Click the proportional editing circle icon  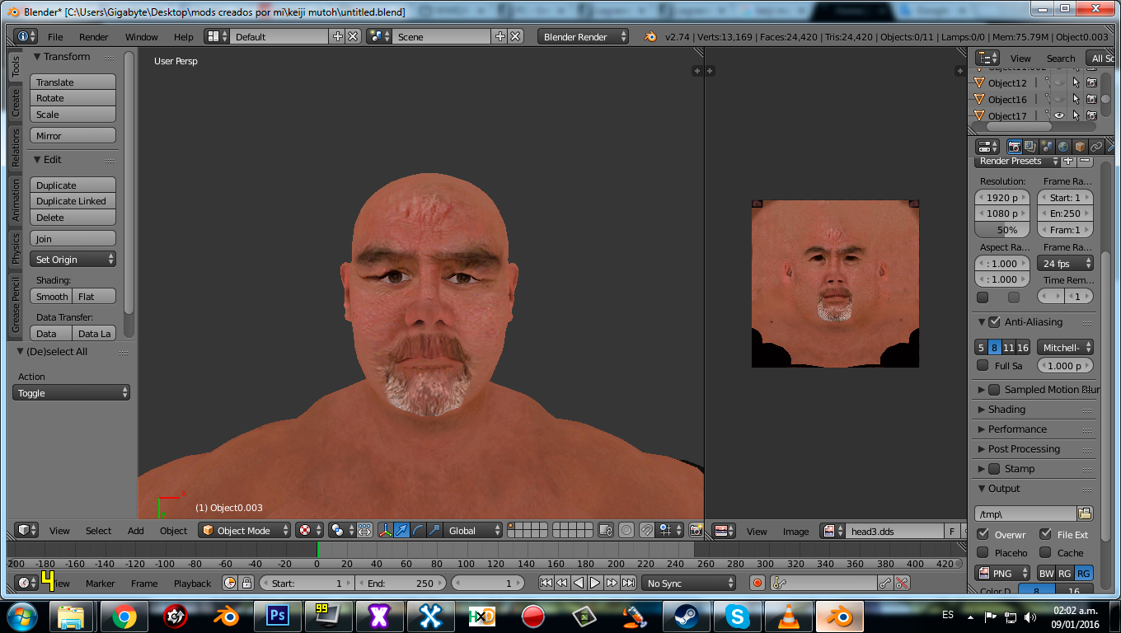point(626,531)
